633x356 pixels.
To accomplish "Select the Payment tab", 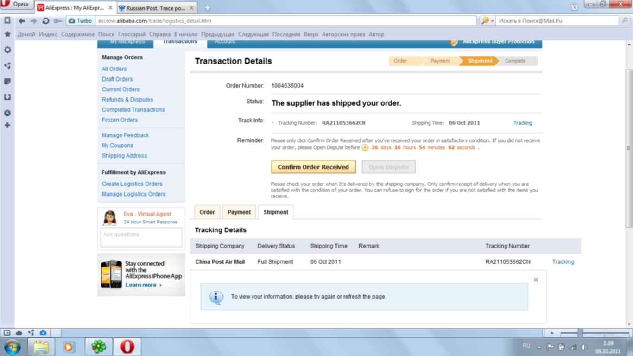I will click(x=239, y=212).
